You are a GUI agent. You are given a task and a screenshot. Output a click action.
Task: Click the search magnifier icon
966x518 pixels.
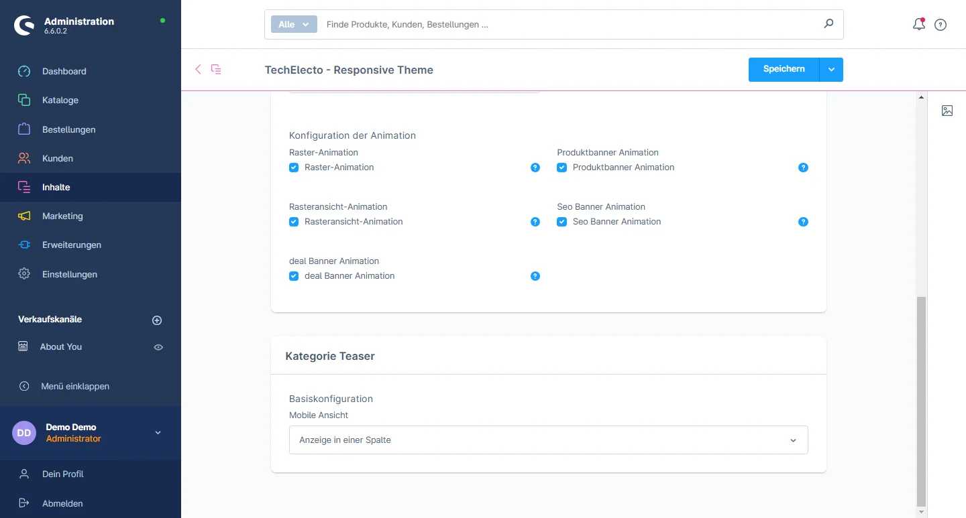coord(828,24)
